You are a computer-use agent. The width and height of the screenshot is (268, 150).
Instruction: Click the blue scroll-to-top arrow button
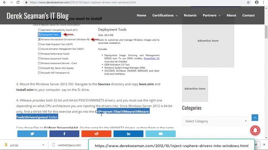coord(255,117)
